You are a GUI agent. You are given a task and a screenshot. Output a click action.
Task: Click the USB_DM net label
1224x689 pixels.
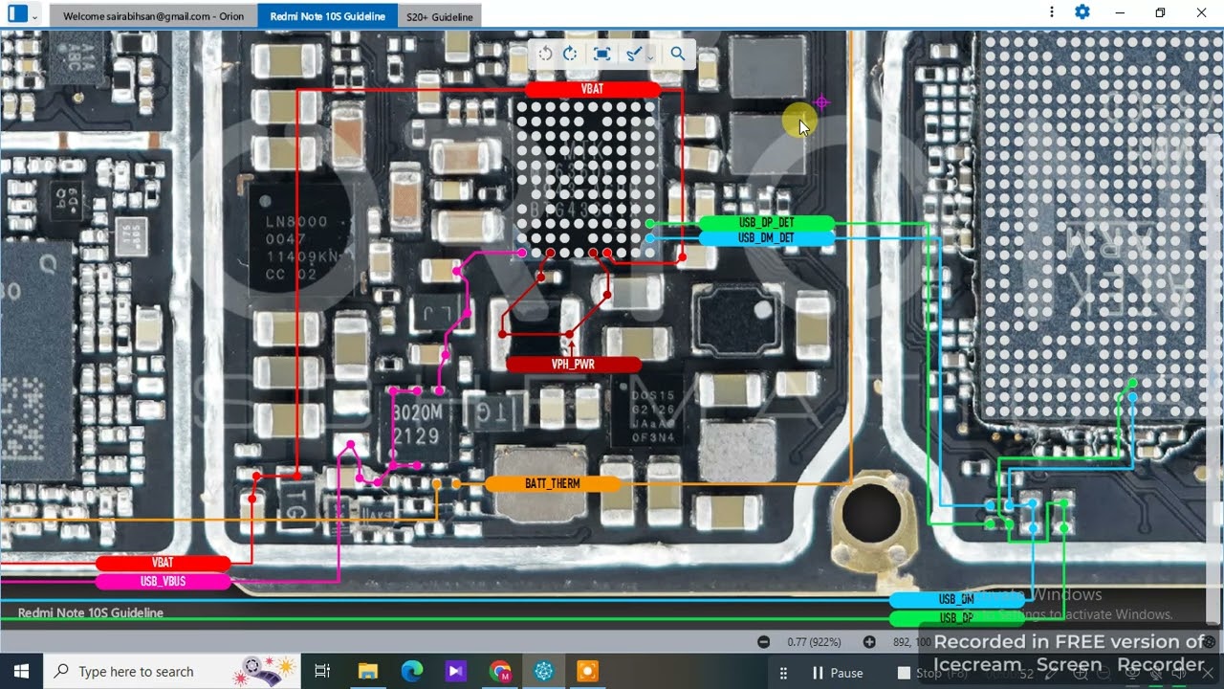[x=956, y=600]
